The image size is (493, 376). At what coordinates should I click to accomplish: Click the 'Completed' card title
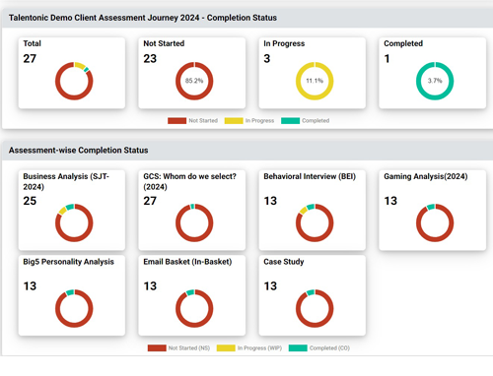(403, 43)
